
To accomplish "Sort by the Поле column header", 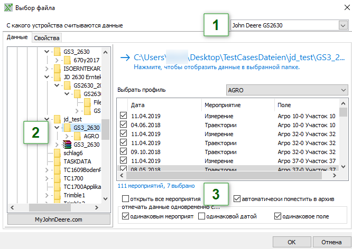I will pos(307,105).
